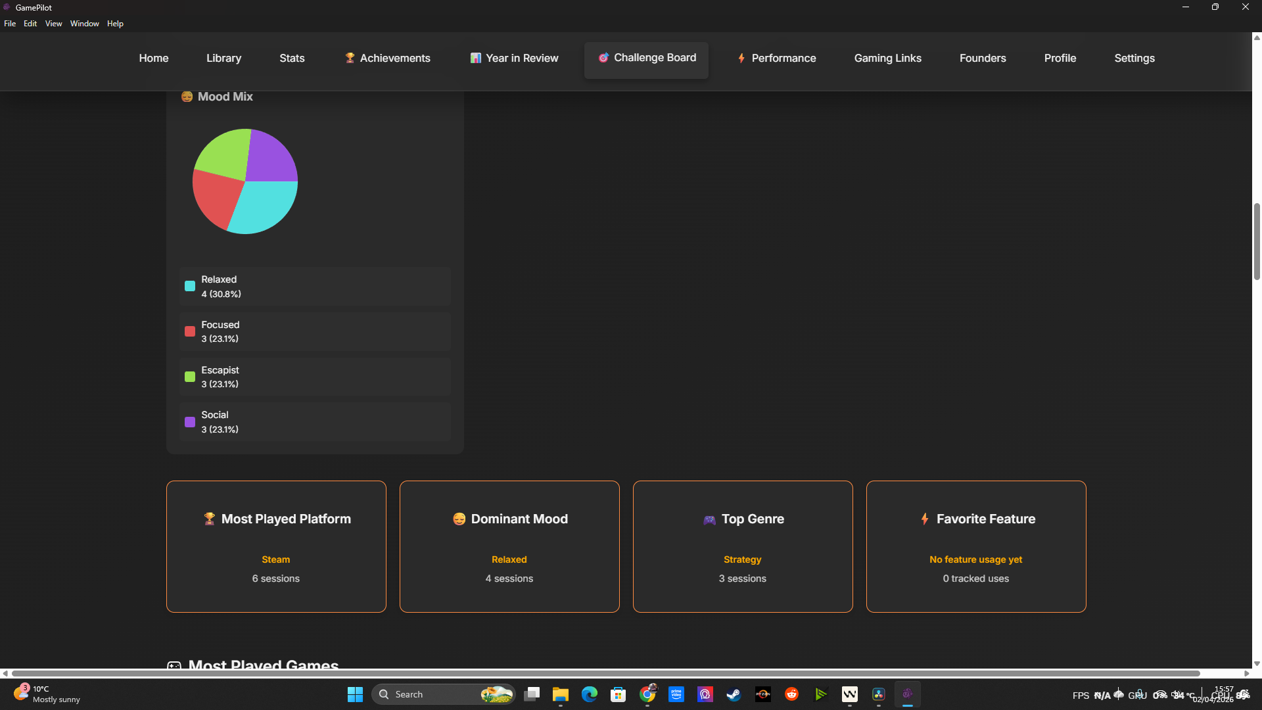Viewport: 1262px width, 710px height.
Task: Open the Performance lightning tab
Action: point(776,58)
